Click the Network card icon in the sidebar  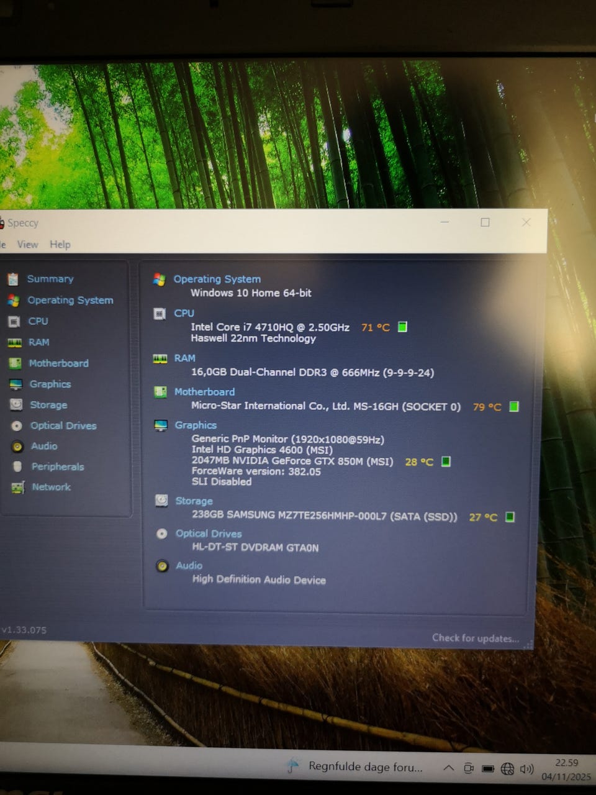[18, 488]
